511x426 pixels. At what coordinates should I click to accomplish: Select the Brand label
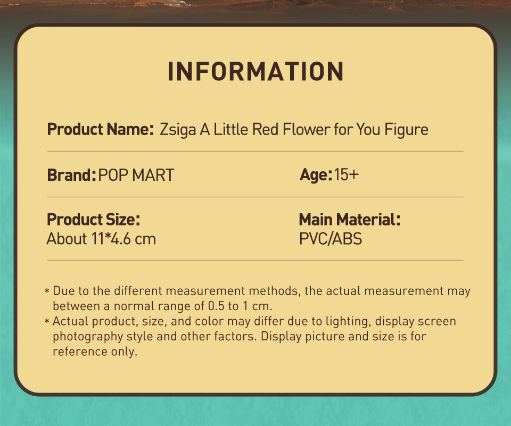(x=71, y=174)
